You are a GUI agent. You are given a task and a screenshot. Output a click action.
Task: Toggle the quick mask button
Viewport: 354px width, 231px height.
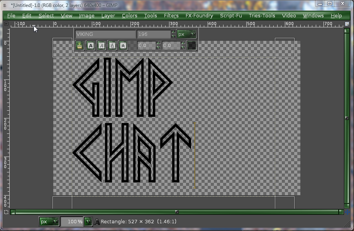pos(6,212)
